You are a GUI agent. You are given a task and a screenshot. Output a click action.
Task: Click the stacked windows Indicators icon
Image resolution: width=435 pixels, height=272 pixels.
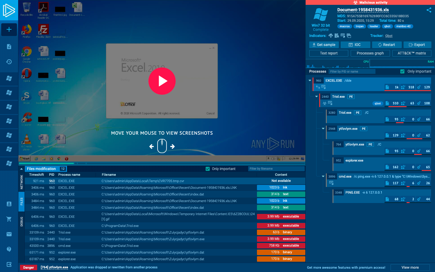tap(349, 36)
